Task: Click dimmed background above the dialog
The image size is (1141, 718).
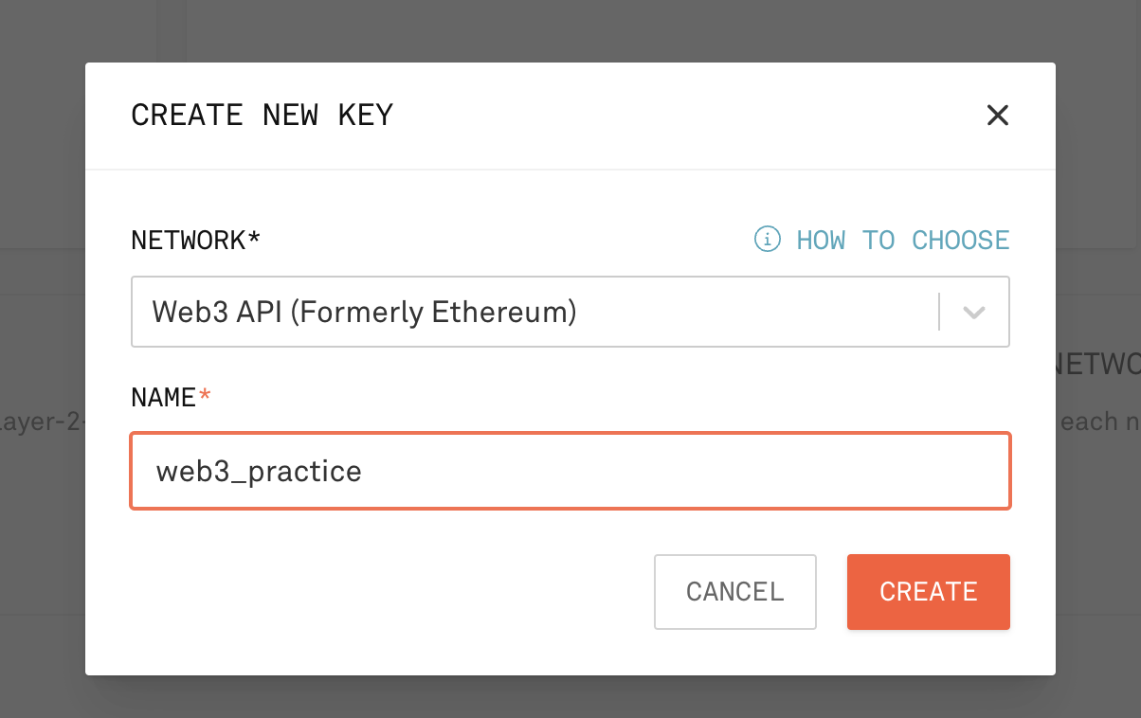Action: click(570, 30)
